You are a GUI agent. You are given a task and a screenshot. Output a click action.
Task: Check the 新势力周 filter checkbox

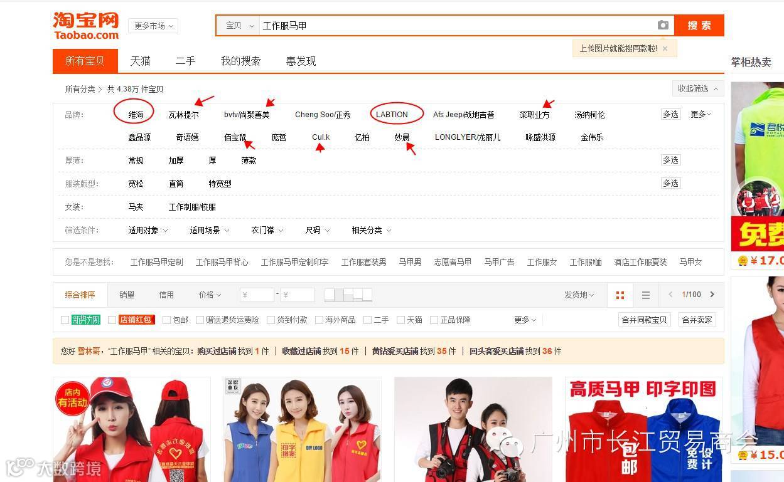[65, 320]
